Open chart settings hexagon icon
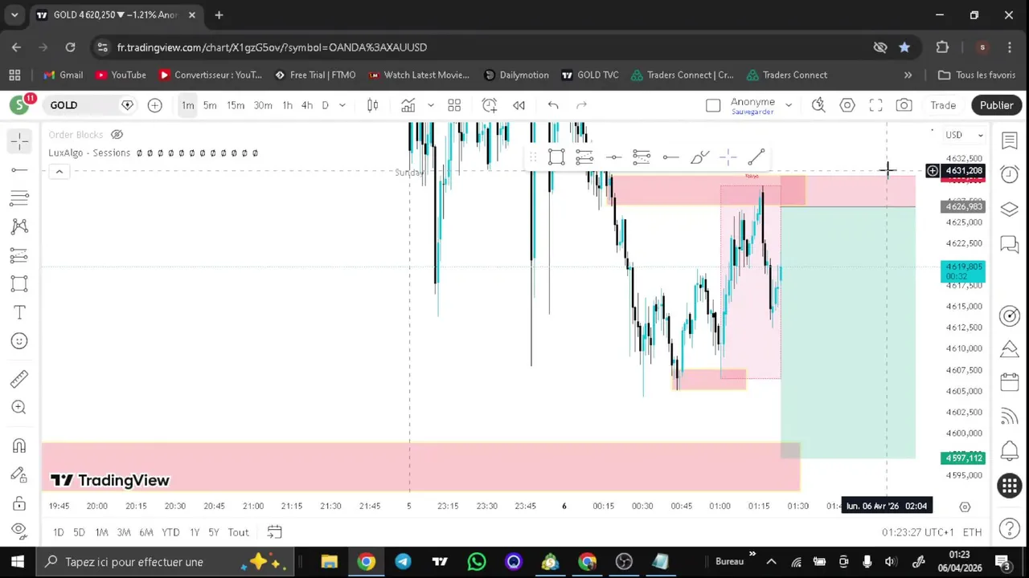 tap(847, 105)
